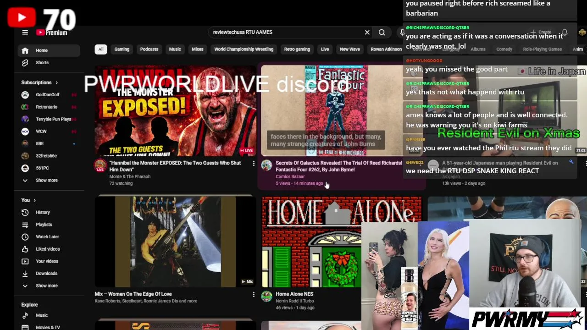
Task: Click the Hannibal the Monster video title
Action: point(175,166)
